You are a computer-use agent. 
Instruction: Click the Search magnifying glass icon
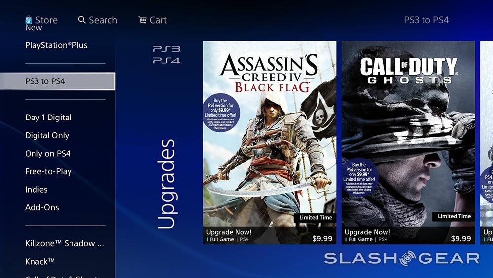pyautogui.click(x=82, y=20)
